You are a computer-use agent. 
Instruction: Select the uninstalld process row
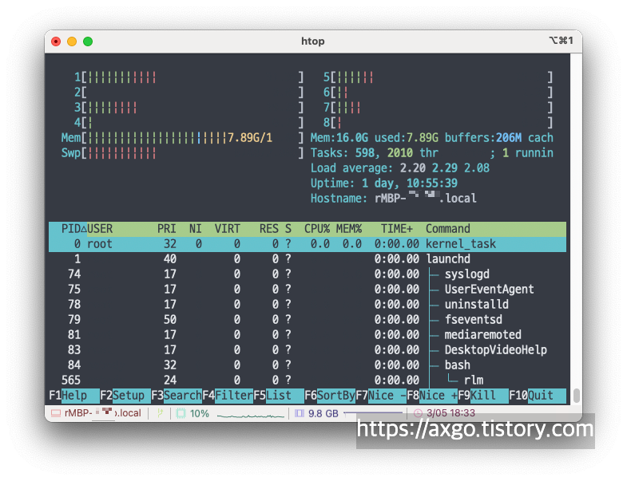click(x=307, y=305)
